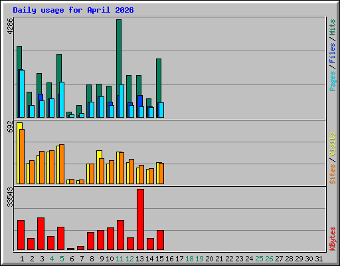Click the green weekend day label 5
The height and width of the screenshot is (266, 340).
pos(62,259)
